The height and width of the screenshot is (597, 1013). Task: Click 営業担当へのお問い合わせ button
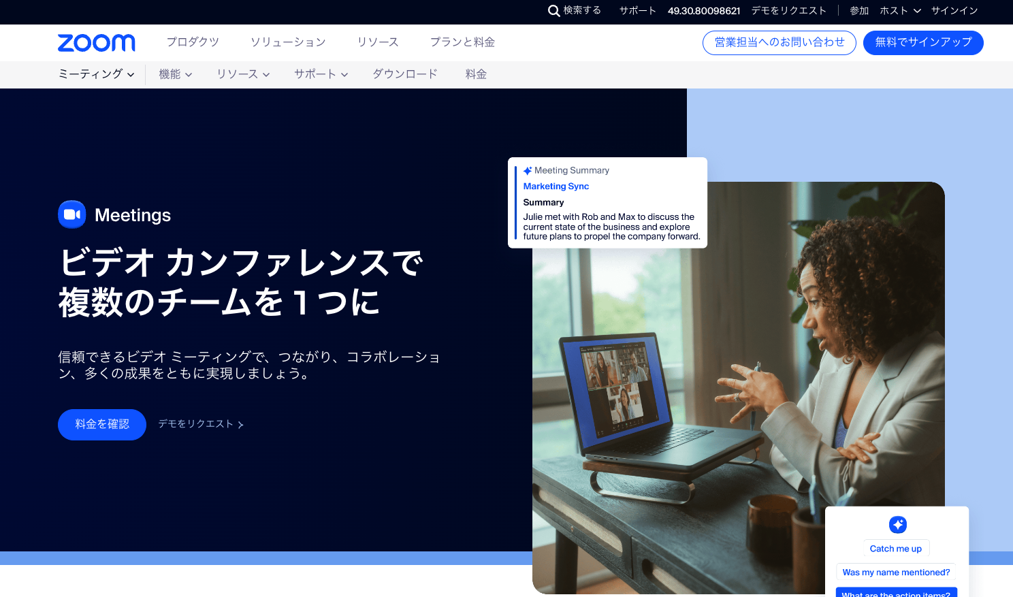(x=779, y=42)
